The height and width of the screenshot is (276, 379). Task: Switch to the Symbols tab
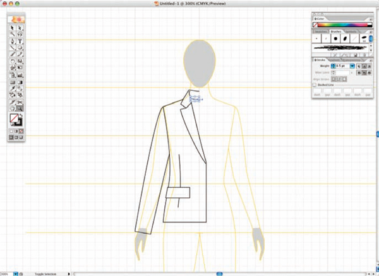pyautogui.click(x=351, y=32)
